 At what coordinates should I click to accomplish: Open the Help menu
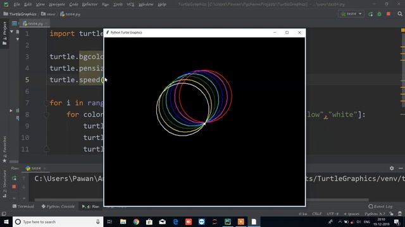162,4
